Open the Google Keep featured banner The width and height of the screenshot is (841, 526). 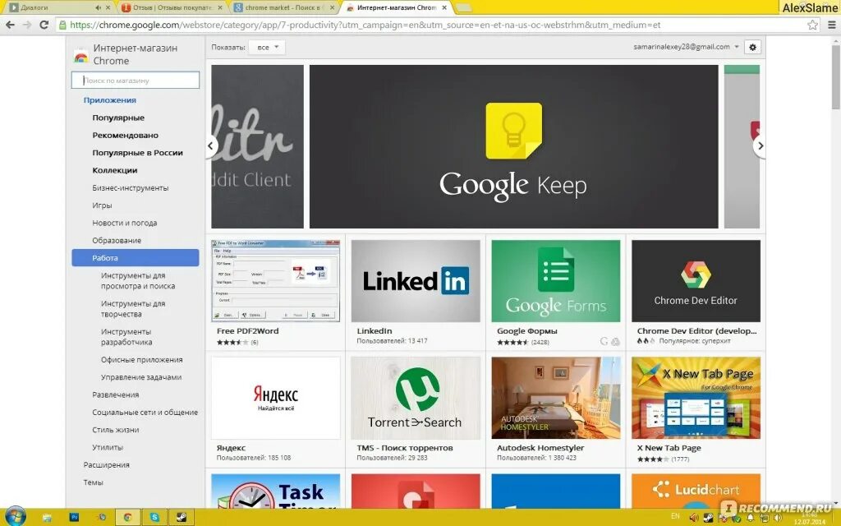(514, 146)
